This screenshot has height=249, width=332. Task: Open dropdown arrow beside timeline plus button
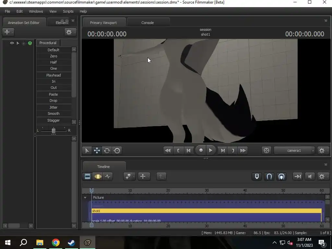pos(149,176)
